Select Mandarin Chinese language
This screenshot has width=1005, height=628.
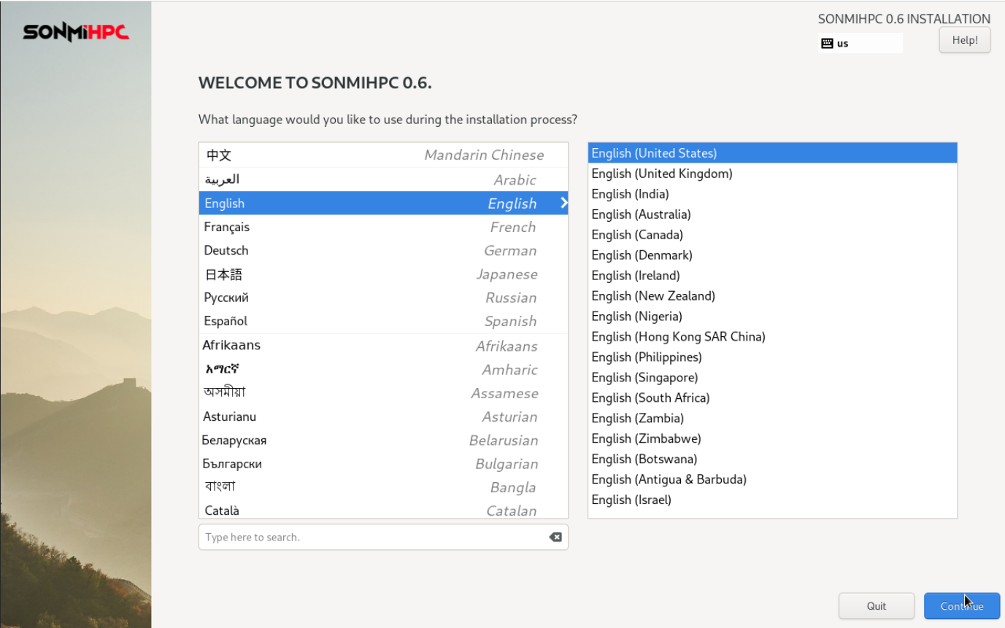coord(383,155)
